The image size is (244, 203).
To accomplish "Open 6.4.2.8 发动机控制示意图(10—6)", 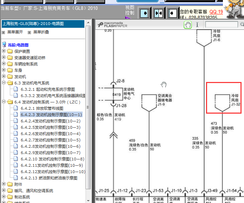I will tap(51, 146).
